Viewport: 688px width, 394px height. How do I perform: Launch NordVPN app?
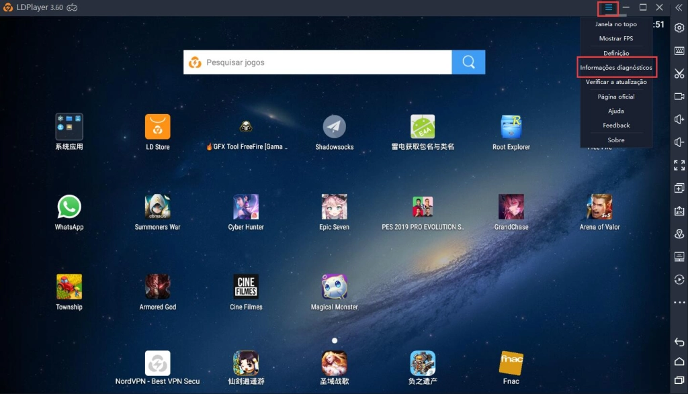[x=157, y=368]
